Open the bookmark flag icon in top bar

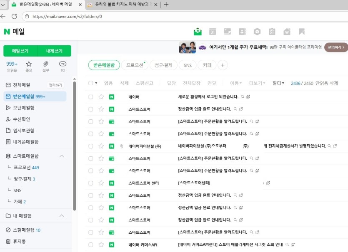click(x=302, y=32)
